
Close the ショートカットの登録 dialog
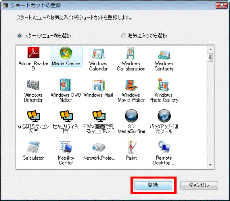(x=222, y=5)
